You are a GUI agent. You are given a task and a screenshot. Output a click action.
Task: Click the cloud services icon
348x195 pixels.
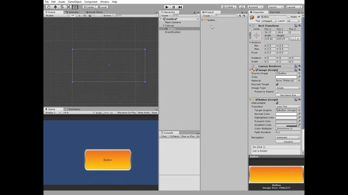tap(242, 7)
